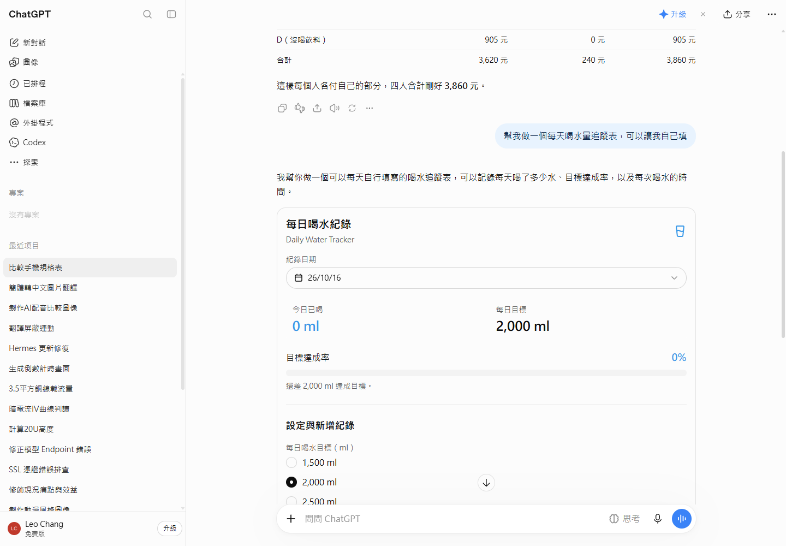Open the top-right ellipsis conversation menu

(x=771, y=14)
